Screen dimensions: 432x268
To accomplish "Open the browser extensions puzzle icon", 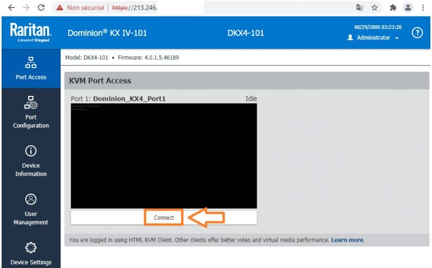I will tap(393, 8).
